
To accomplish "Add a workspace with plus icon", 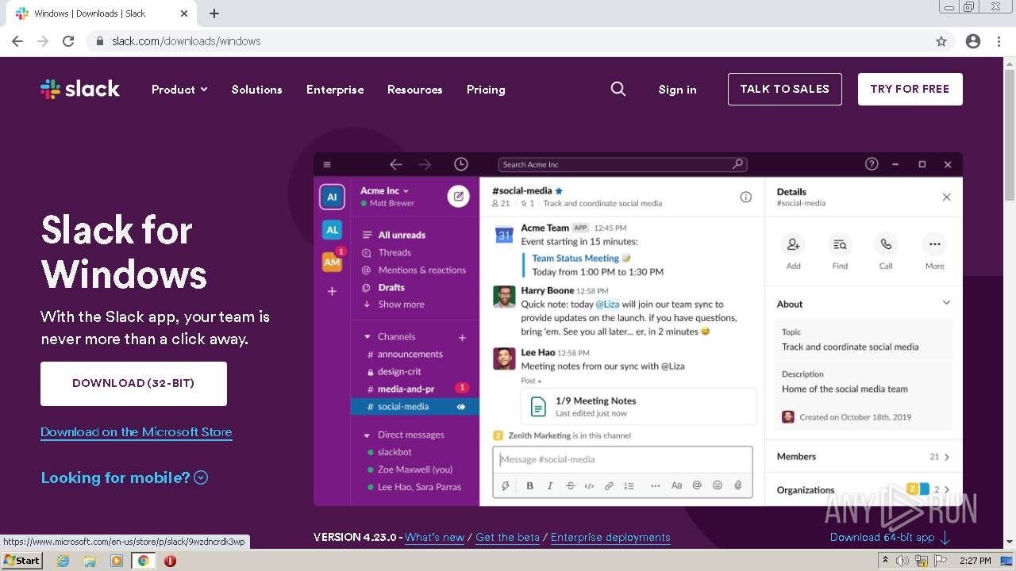I will (332, 291).
